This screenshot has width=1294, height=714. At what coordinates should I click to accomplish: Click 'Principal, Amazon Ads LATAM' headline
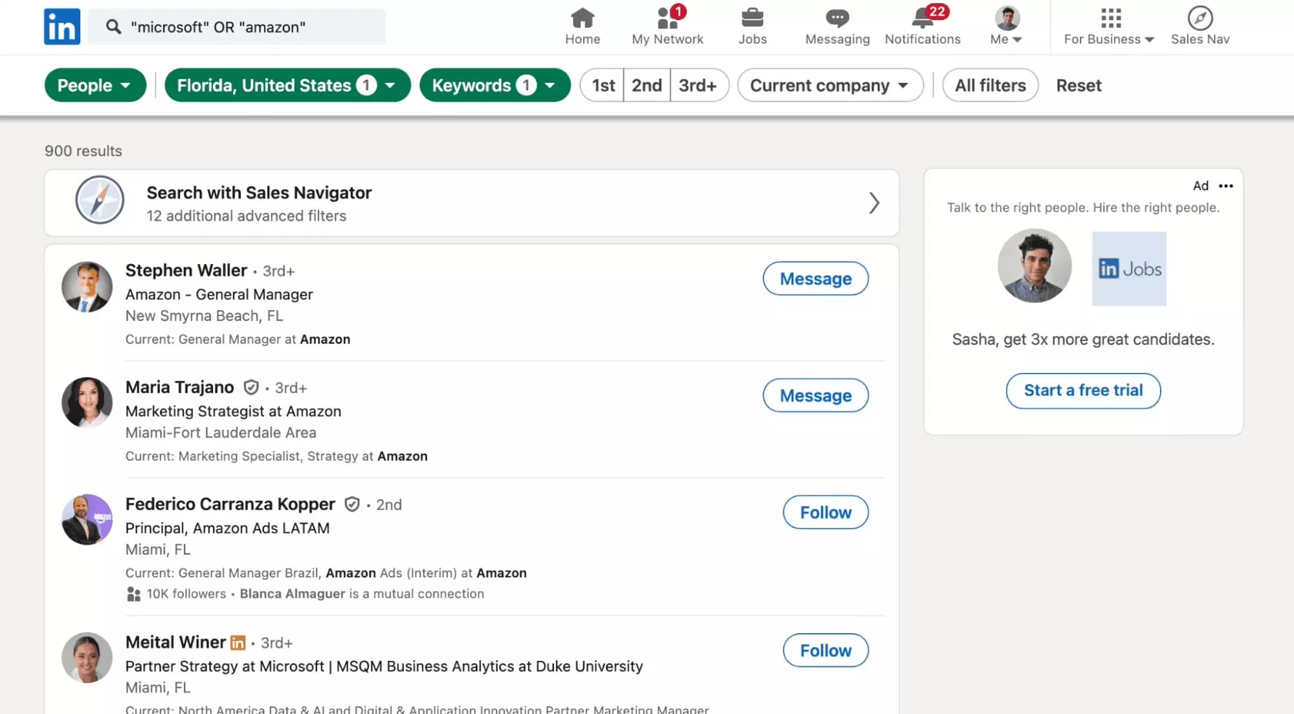point(227,528)
